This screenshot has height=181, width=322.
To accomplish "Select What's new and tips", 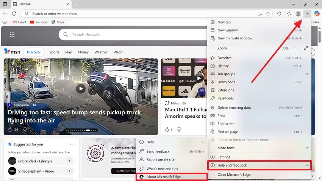I will pyautogui.click(x=172, y=169).
